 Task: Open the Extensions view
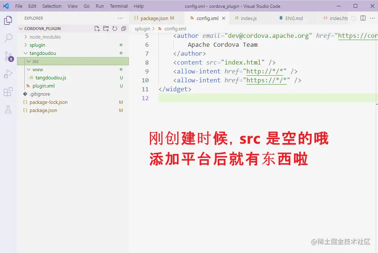point(8,92)
